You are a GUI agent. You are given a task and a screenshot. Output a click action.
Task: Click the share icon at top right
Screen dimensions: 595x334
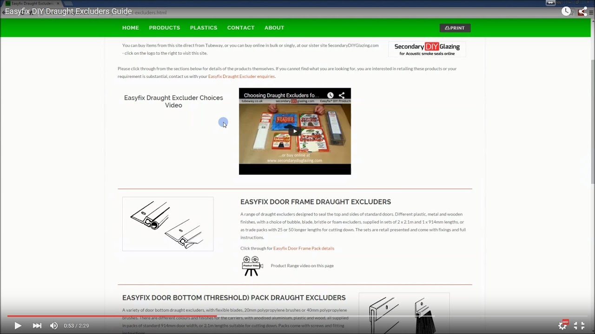[x=582, y=12]
